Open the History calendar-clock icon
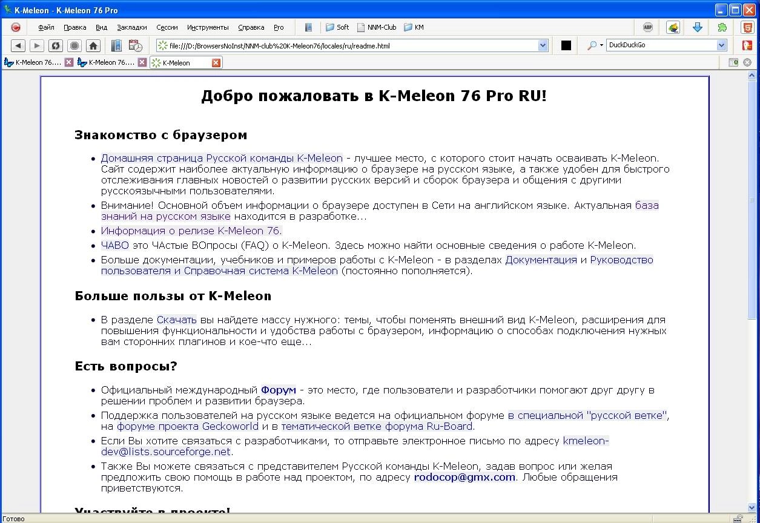 135,45
